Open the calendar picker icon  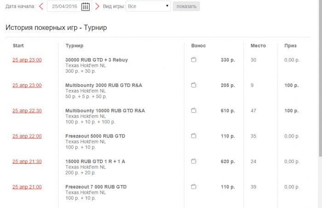(85, 6)
